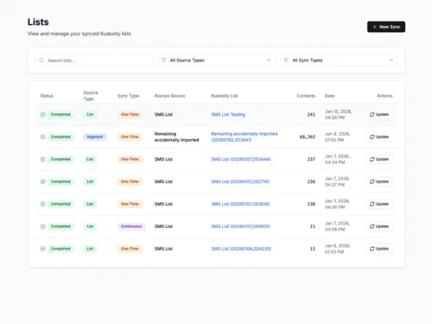
Task: Focus the Search lists input field
Action: pyautogui.click(x=94, y=60)
